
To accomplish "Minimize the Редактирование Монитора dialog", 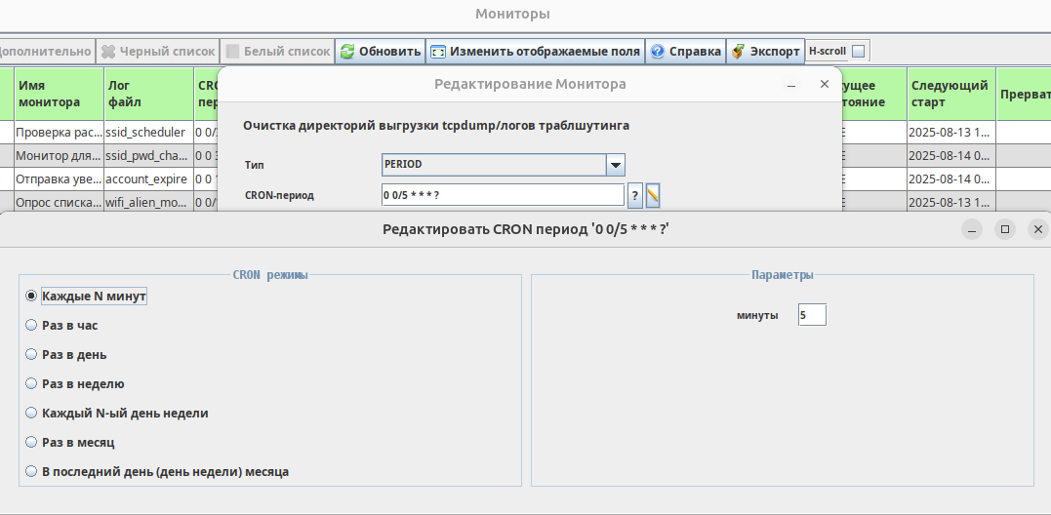I will [x=791, y=85].
